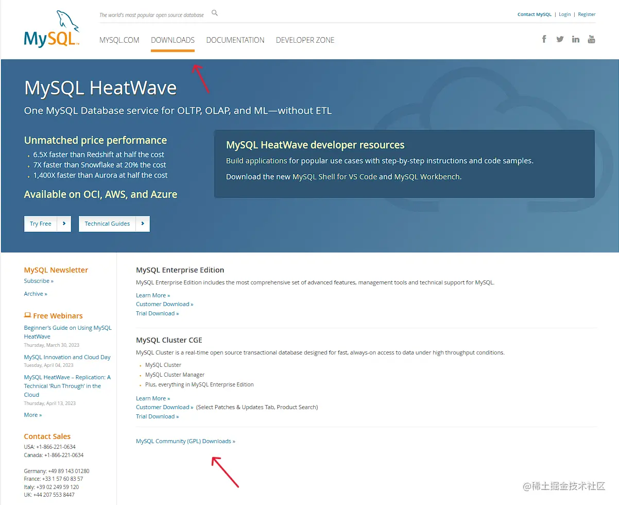Image resolution: width=619 pixels, height=505 pixels.
Task: Click Cluster CGE Customer Download link
Action: [165, 407]
